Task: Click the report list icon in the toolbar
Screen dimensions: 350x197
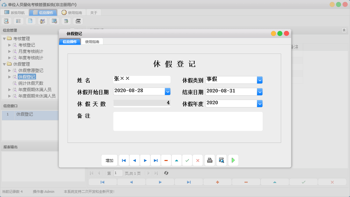Action: click(18, 21)
